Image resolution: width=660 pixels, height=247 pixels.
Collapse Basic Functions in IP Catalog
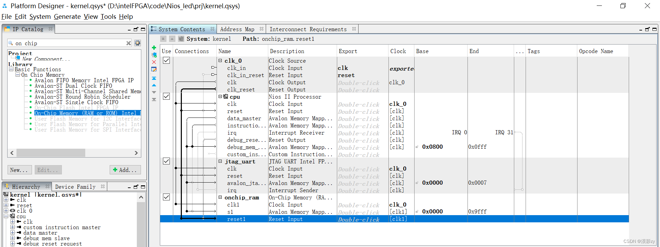[11, 69]
